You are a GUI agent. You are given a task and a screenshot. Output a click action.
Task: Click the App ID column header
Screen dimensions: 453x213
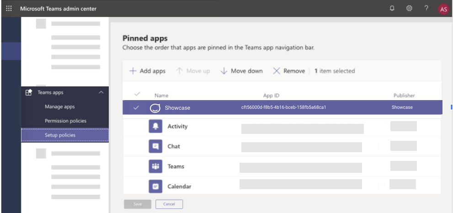tap(271, 96)
